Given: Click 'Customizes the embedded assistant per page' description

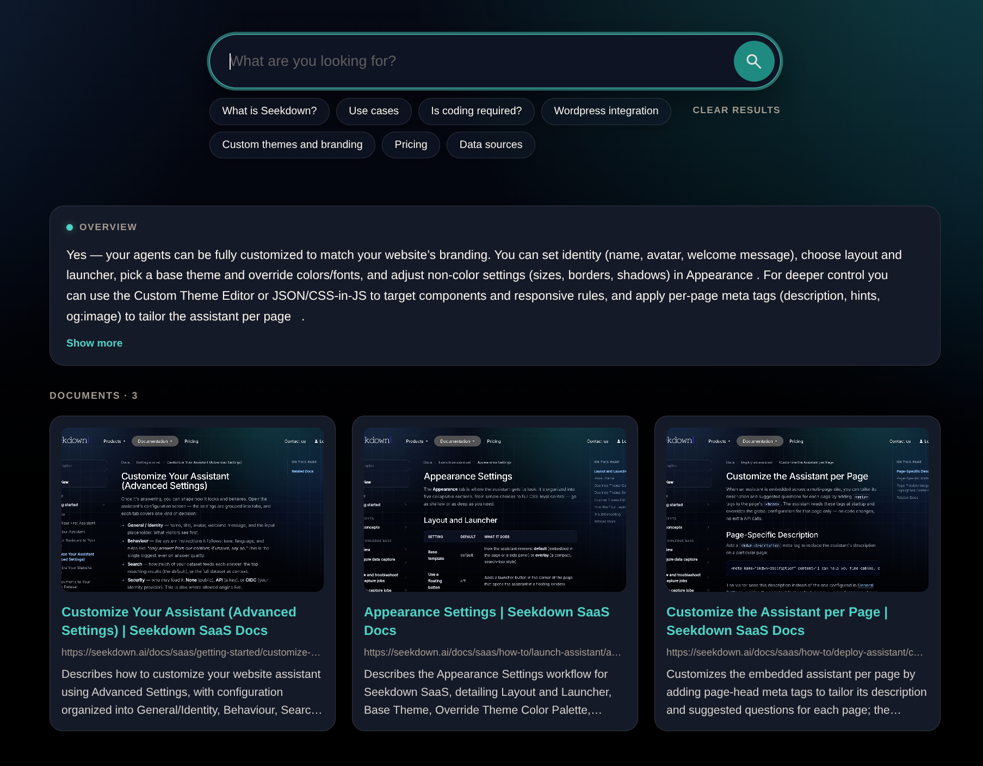Looking at the screenshot, I should [796, 692].
